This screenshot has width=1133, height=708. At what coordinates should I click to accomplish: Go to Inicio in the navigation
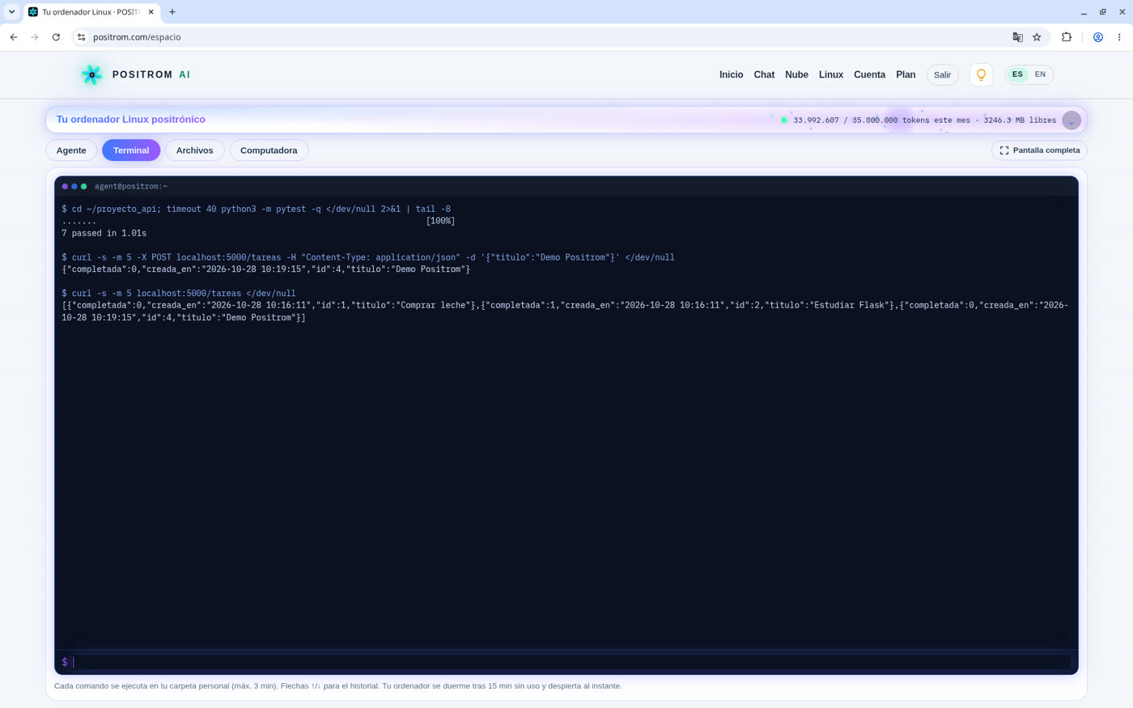point(731,74)
